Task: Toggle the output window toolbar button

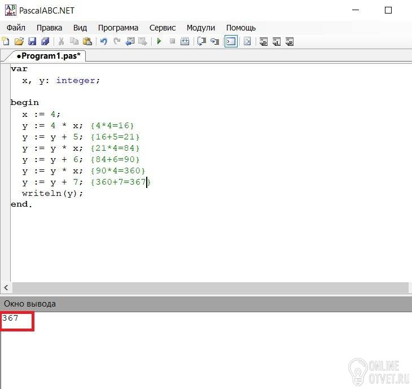Action: [x=230, y=41]
